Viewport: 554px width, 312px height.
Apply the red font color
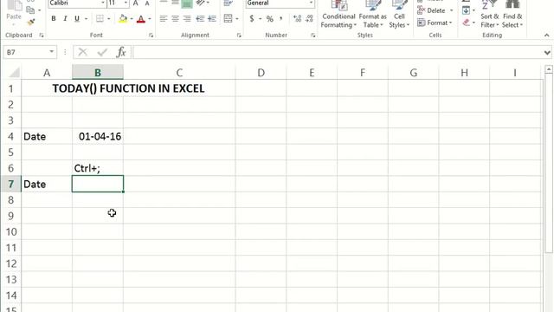coord(141,19)
